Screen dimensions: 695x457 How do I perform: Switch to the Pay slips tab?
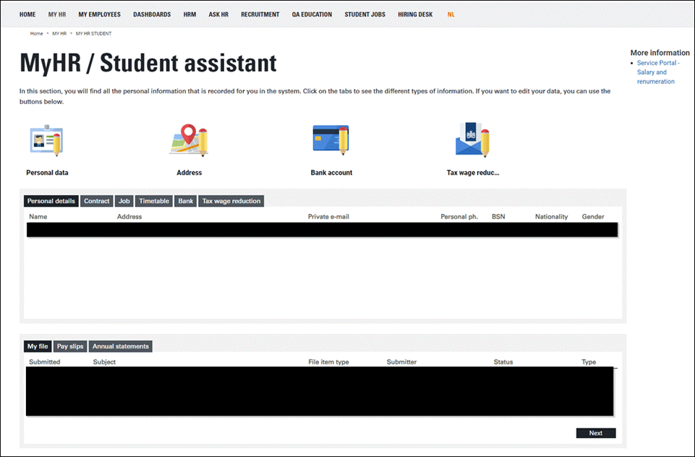(x=70, y=346)
